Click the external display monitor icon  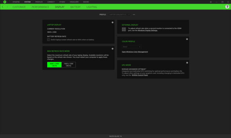click(x=124, y=29)
